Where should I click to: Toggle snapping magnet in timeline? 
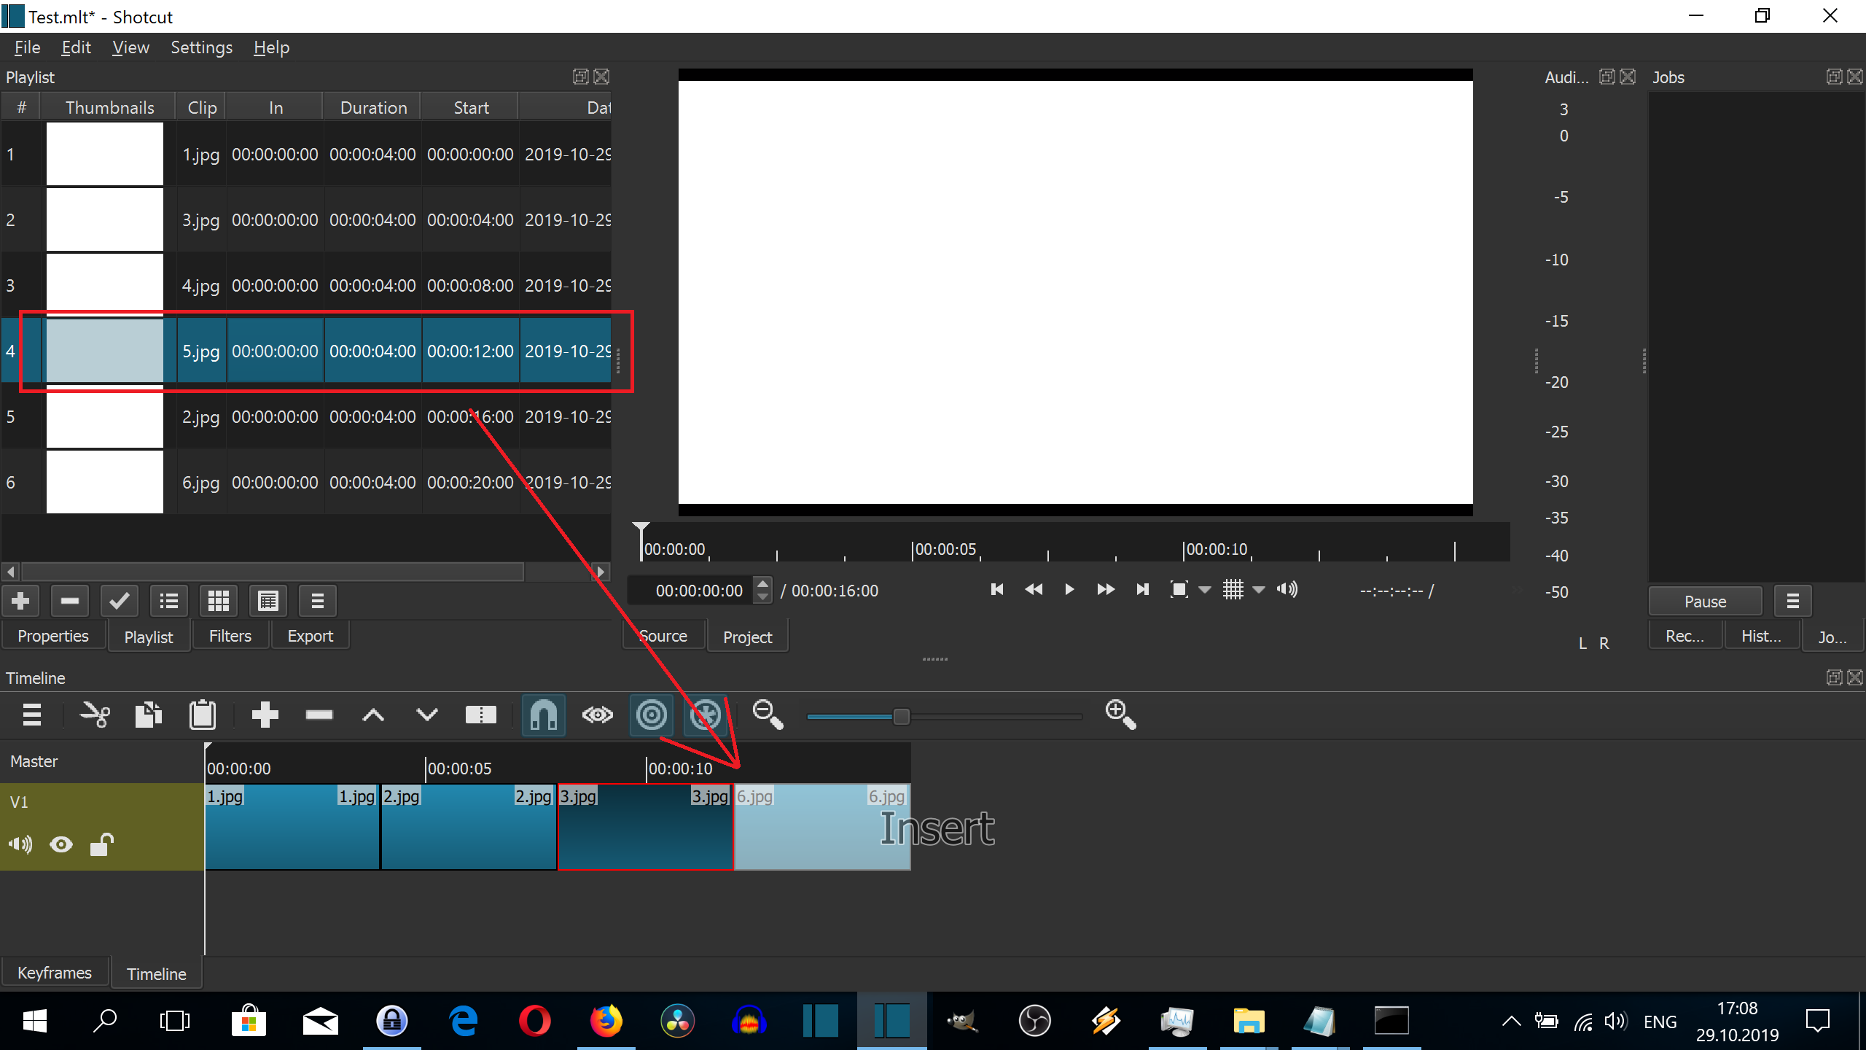pos(543,715)
